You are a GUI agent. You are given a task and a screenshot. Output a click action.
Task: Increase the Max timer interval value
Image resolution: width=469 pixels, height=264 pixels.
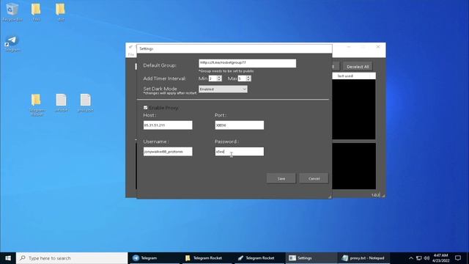click(x=248, y=77)
